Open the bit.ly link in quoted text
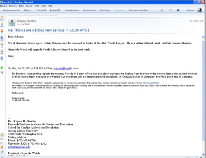 (148, 83)
